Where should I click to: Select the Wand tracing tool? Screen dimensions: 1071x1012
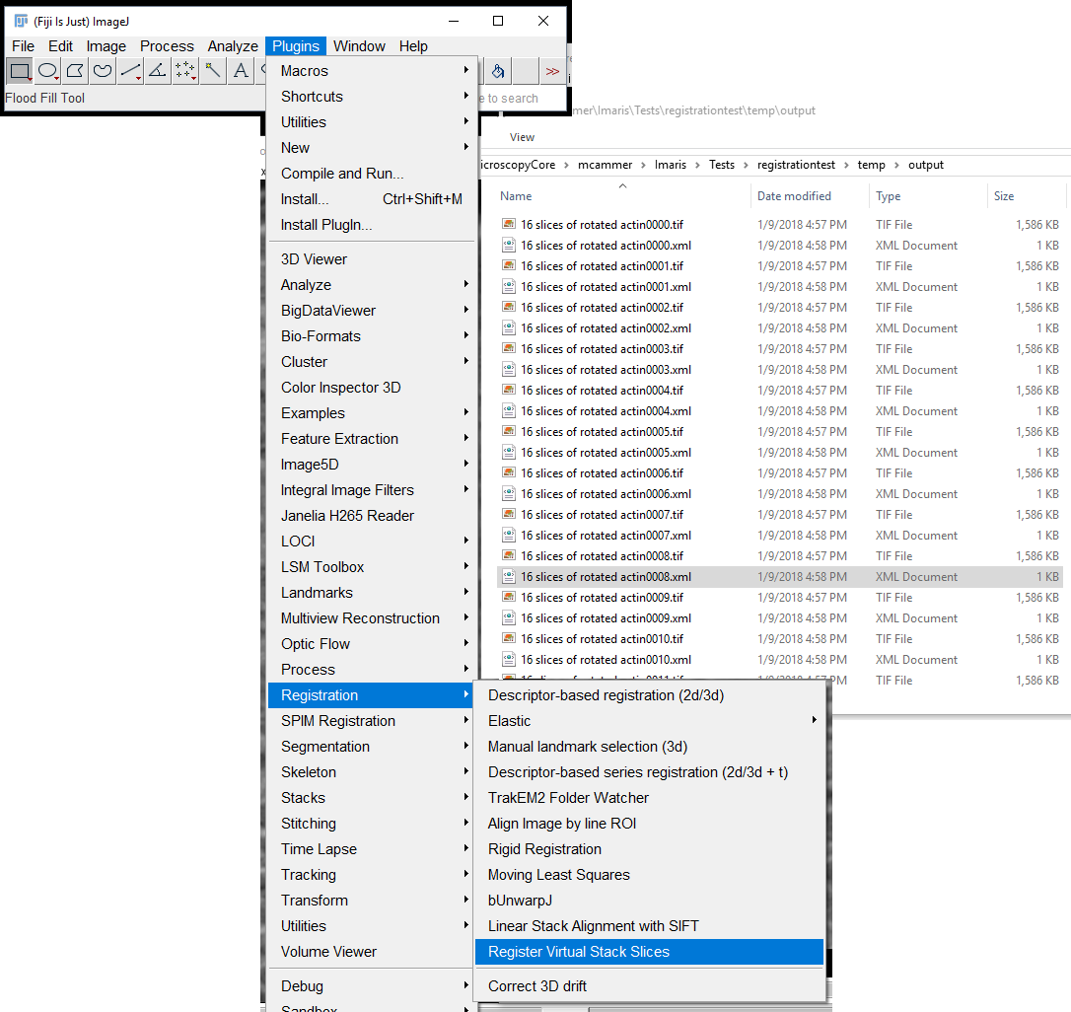(x=213, y=71)
